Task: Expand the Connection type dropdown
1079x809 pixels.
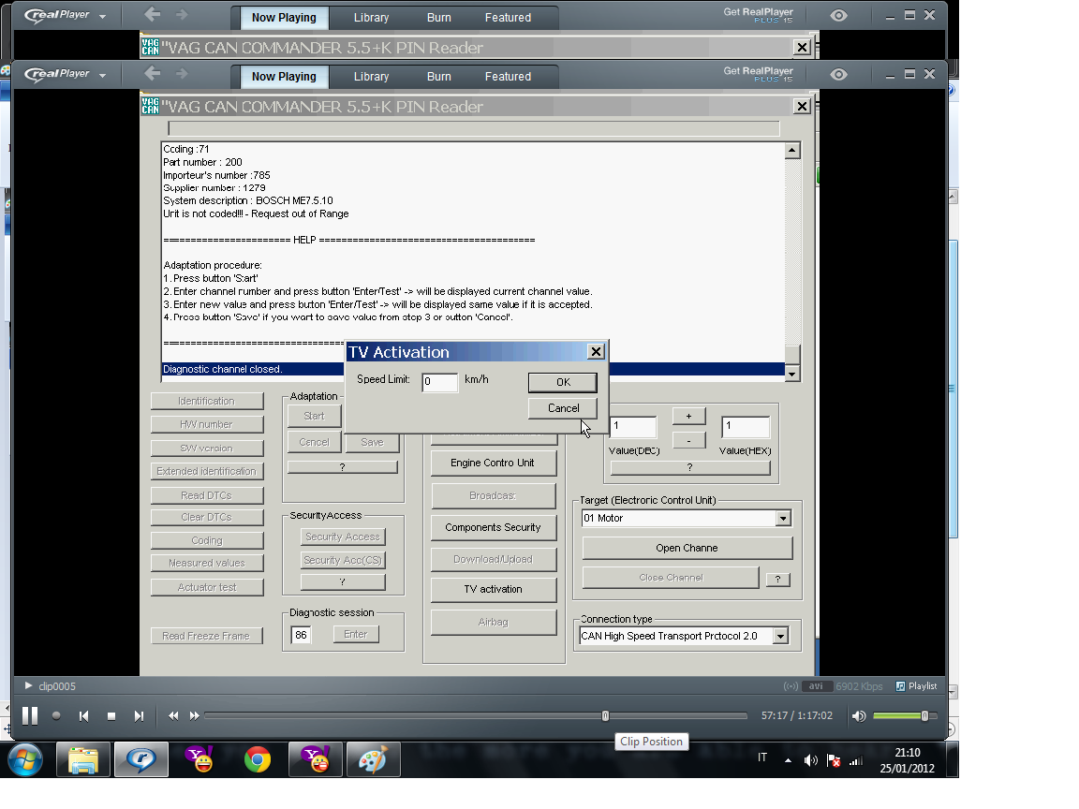Action: 779,636
